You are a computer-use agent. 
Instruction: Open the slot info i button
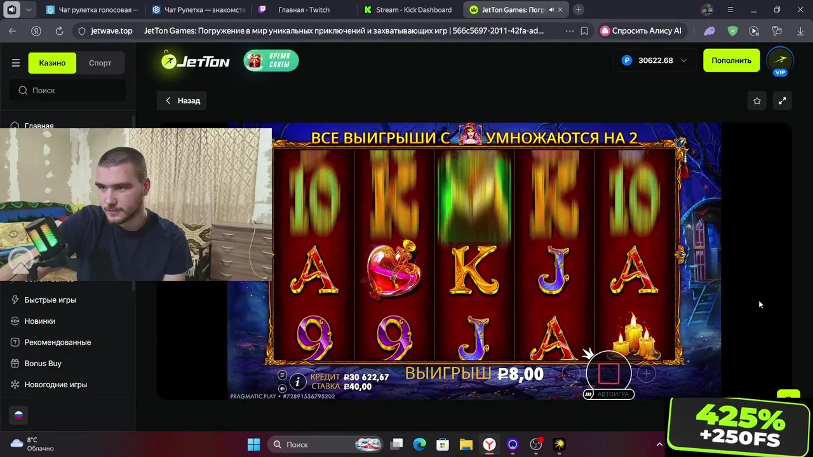[x=297, y=381]
